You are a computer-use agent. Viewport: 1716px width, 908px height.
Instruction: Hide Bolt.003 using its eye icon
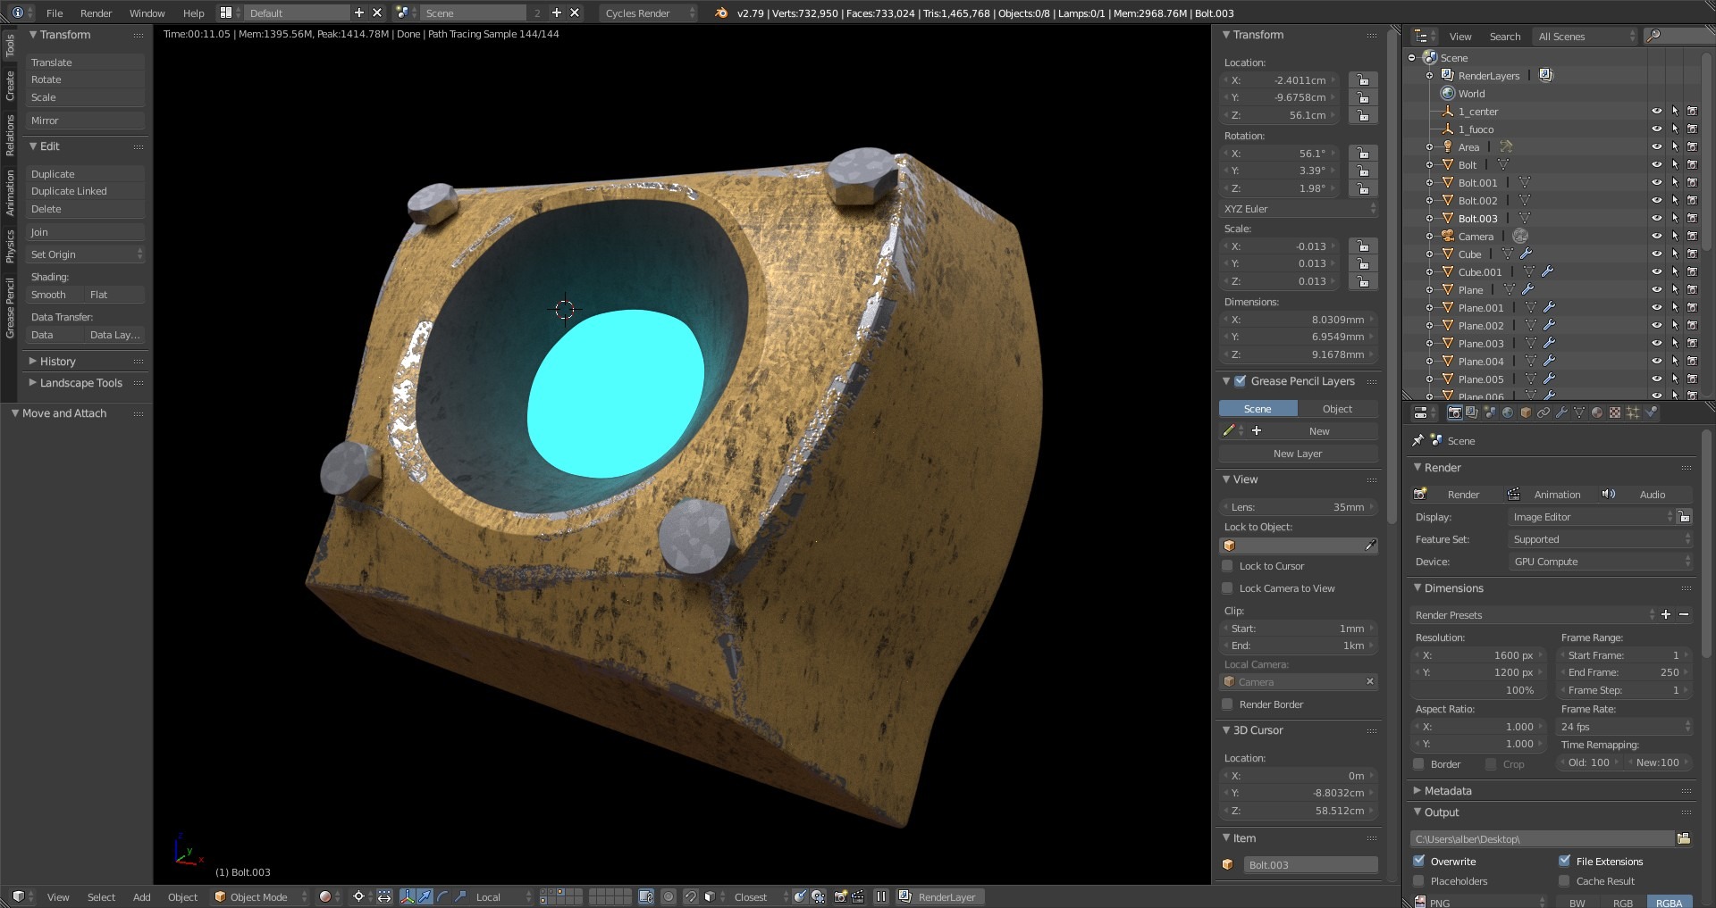point(1656,218)
